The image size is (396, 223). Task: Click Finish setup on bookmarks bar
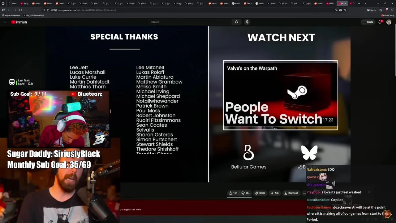pos(388,15)
